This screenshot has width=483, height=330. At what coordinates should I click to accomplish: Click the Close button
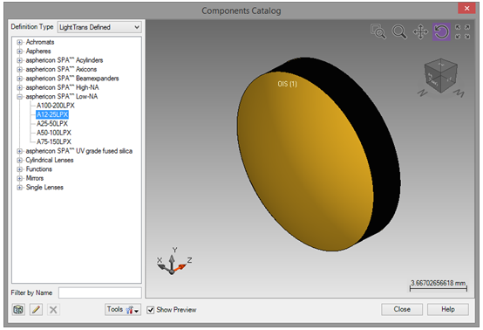(402, 309)
